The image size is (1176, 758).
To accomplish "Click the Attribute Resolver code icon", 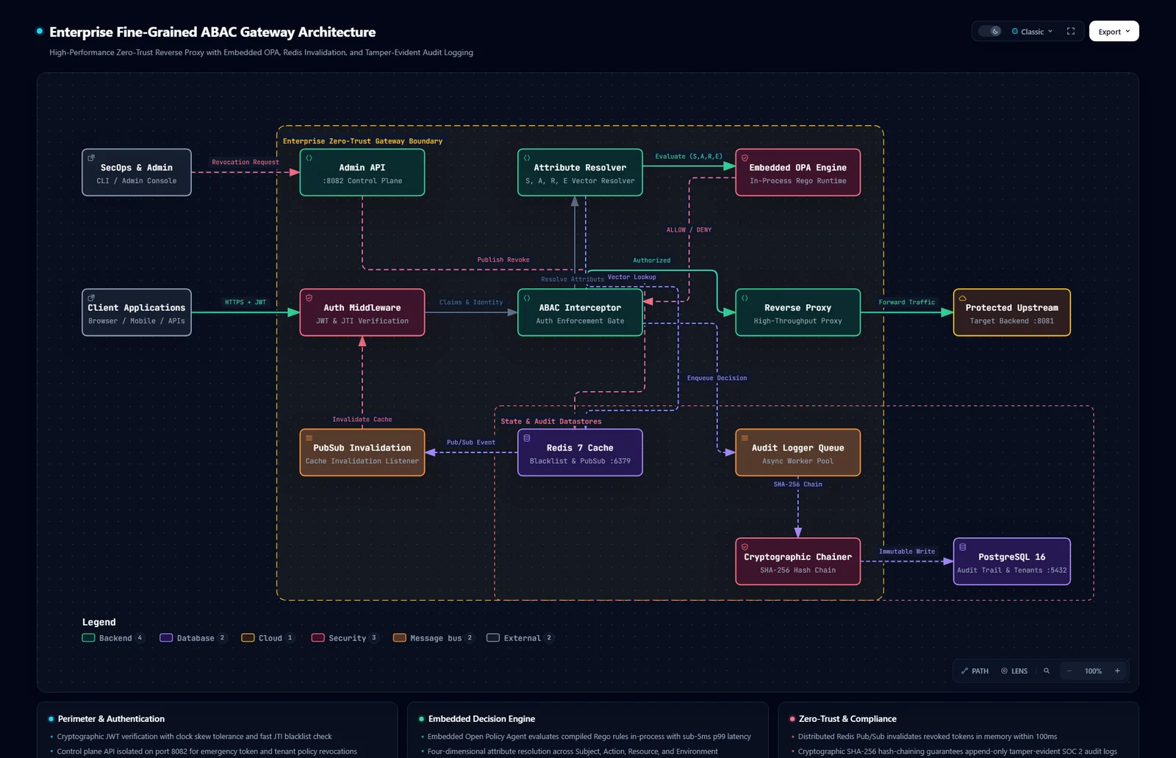I will click(527, 158).
